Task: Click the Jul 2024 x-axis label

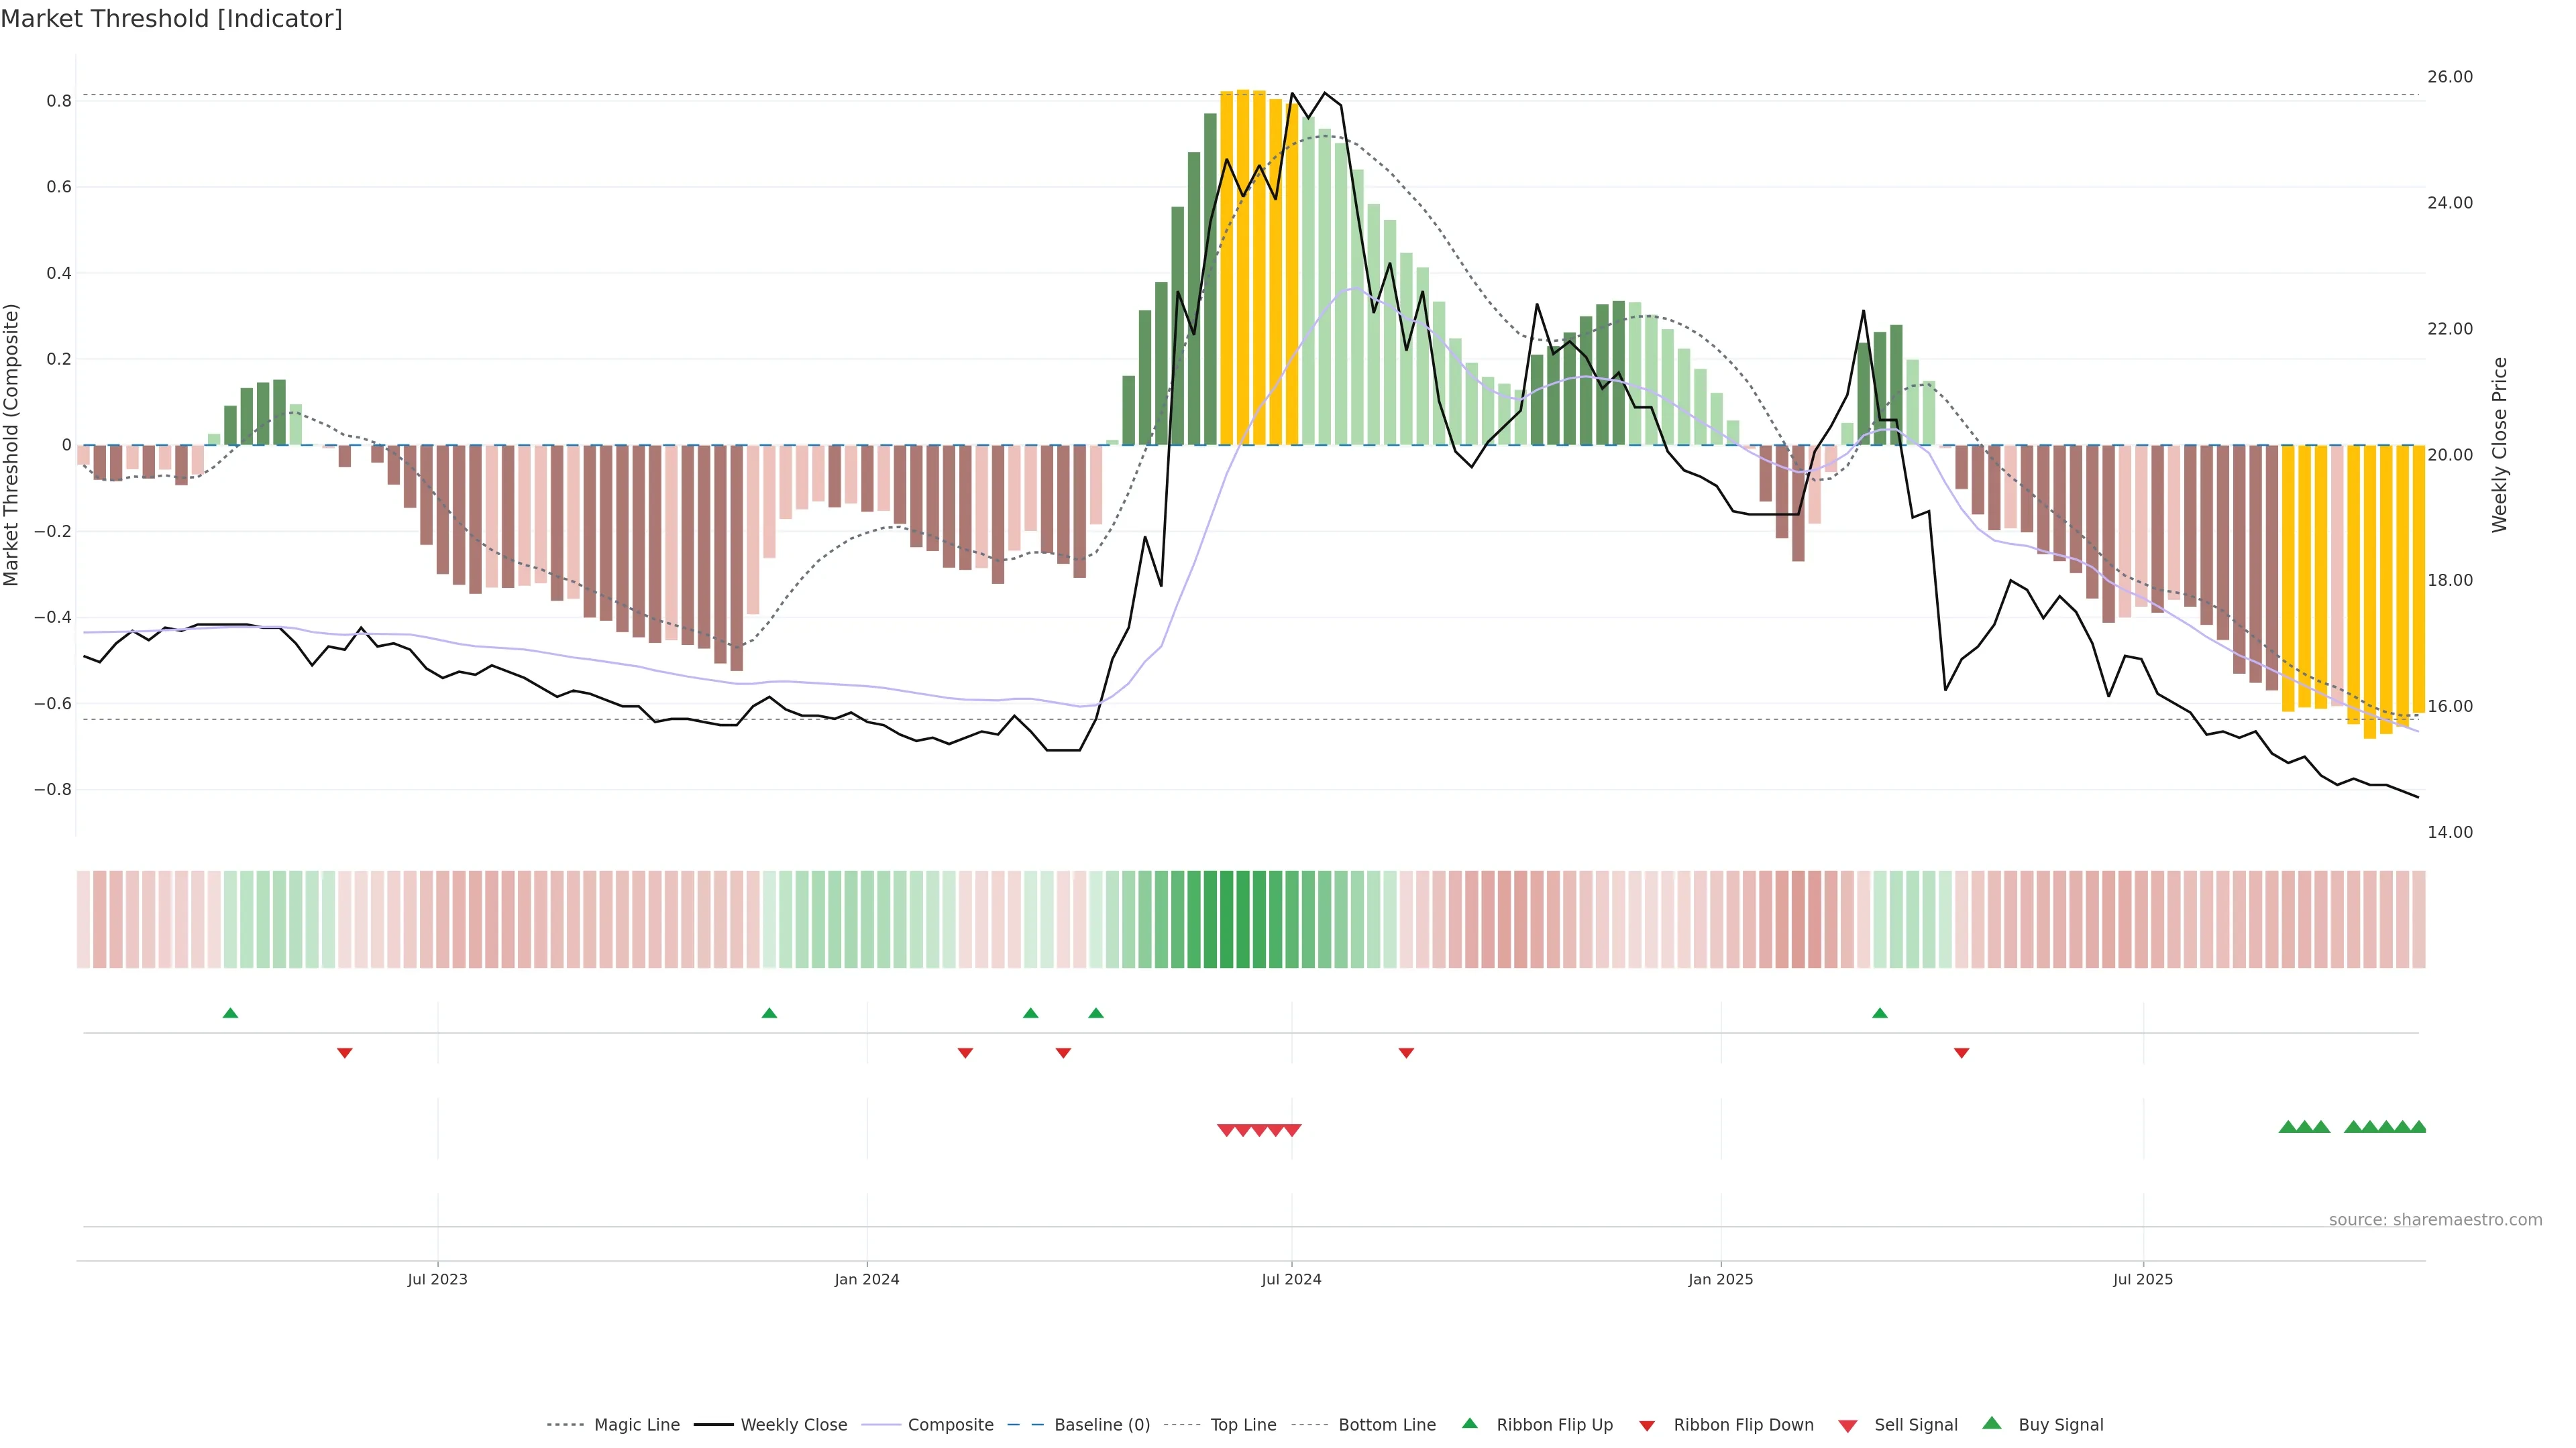Action: (x=1291, y=1279)
